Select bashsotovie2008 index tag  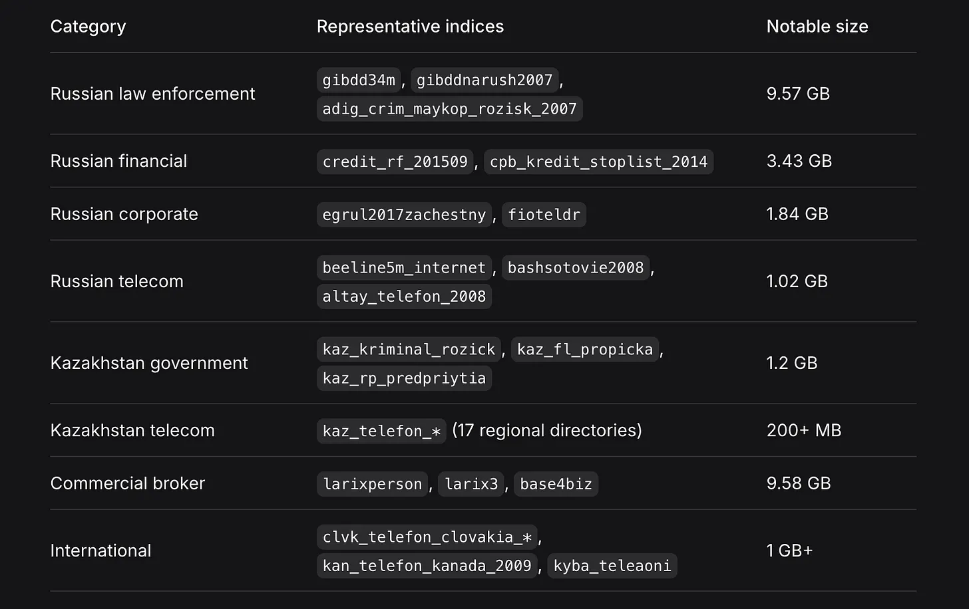point(576,268)
